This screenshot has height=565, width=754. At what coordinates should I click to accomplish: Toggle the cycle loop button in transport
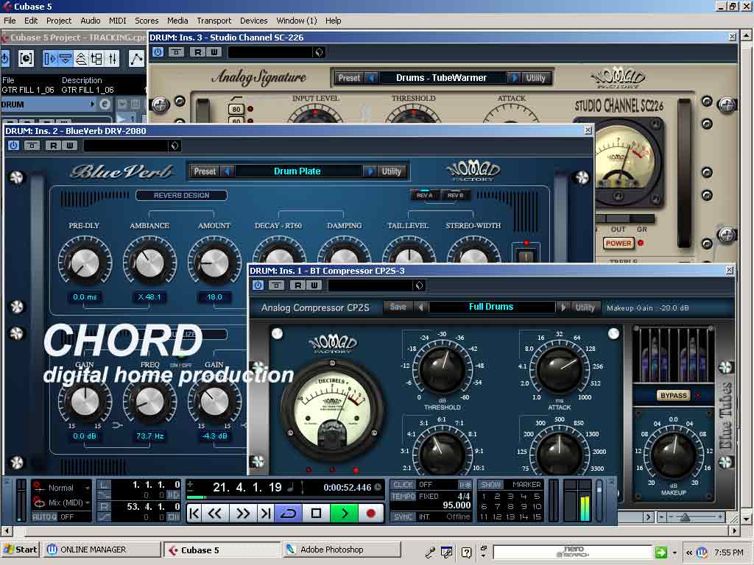click(288, 513)
